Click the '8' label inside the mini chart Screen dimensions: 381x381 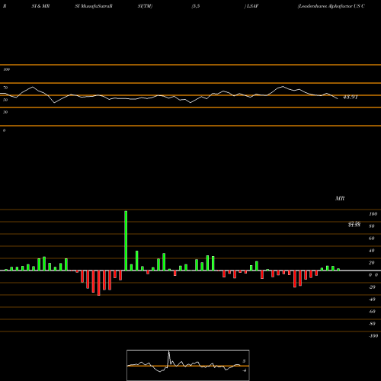click(x=244, y=361)
